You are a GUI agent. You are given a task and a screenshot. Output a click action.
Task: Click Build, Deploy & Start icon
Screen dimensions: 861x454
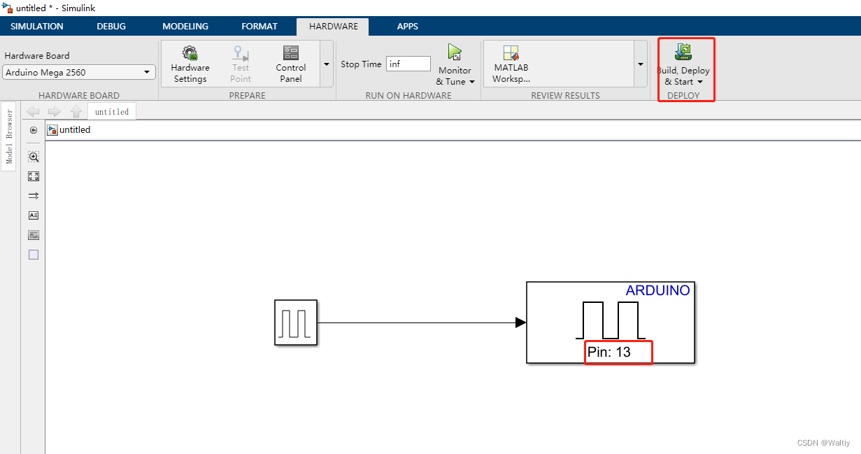(683, 52)
